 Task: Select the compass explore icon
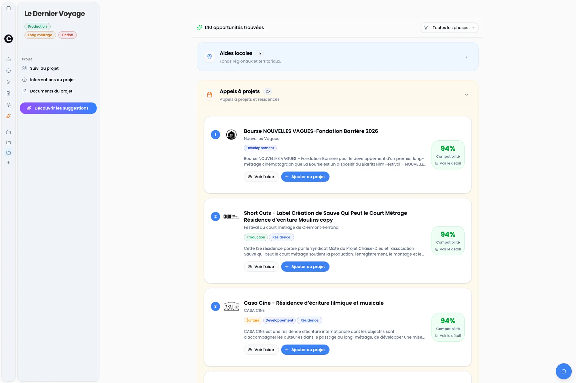coord(8,70)
